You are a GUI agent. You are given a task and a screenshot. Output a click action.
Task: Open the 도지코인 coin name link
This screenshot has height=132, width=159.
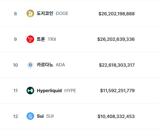45,13
